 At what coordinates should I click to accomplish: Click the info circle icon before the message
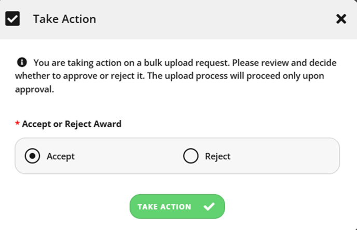22,62
